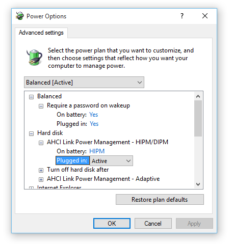
Task: Click the settings list scroll down arrow
Action: click(x=198, y=184)
